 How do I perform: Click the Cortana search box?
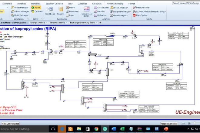tap(24, 129)
